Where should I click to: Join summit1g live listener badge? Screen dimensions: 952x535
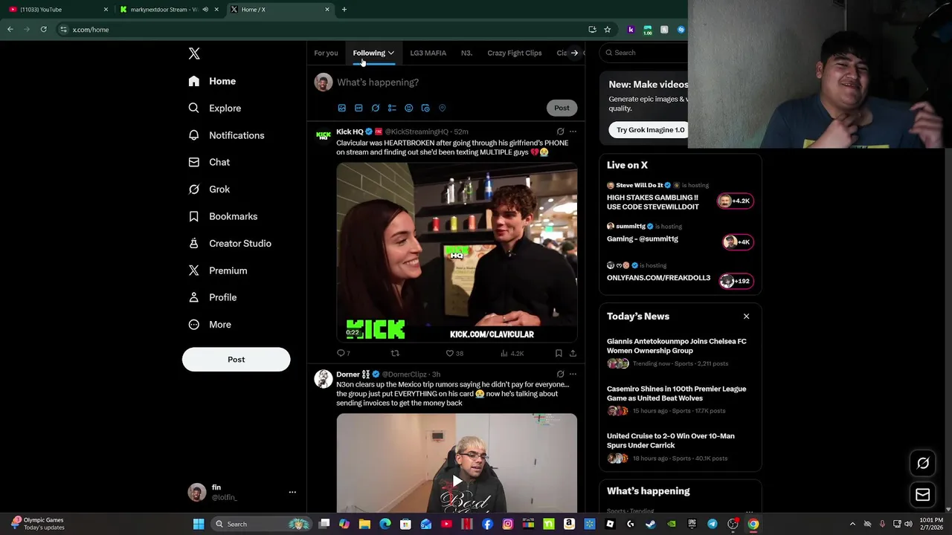click(x=737, y=241)
